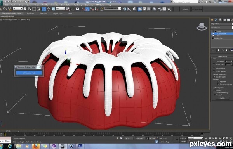The image size is (233, 149).
Task: Click the Exit Isolation Mode button
Action: (x=29, y=73)
